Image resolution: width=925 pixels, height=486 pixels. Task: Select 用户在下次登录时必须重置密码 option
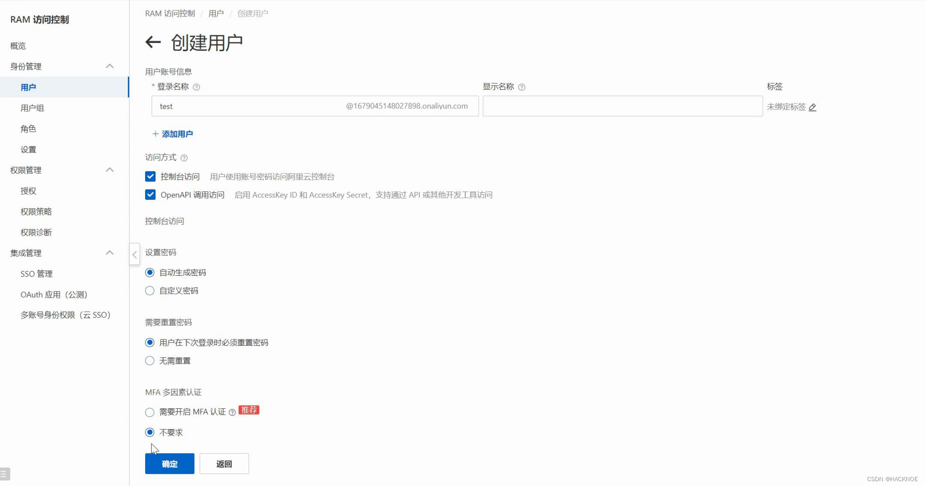coord(150,342)
